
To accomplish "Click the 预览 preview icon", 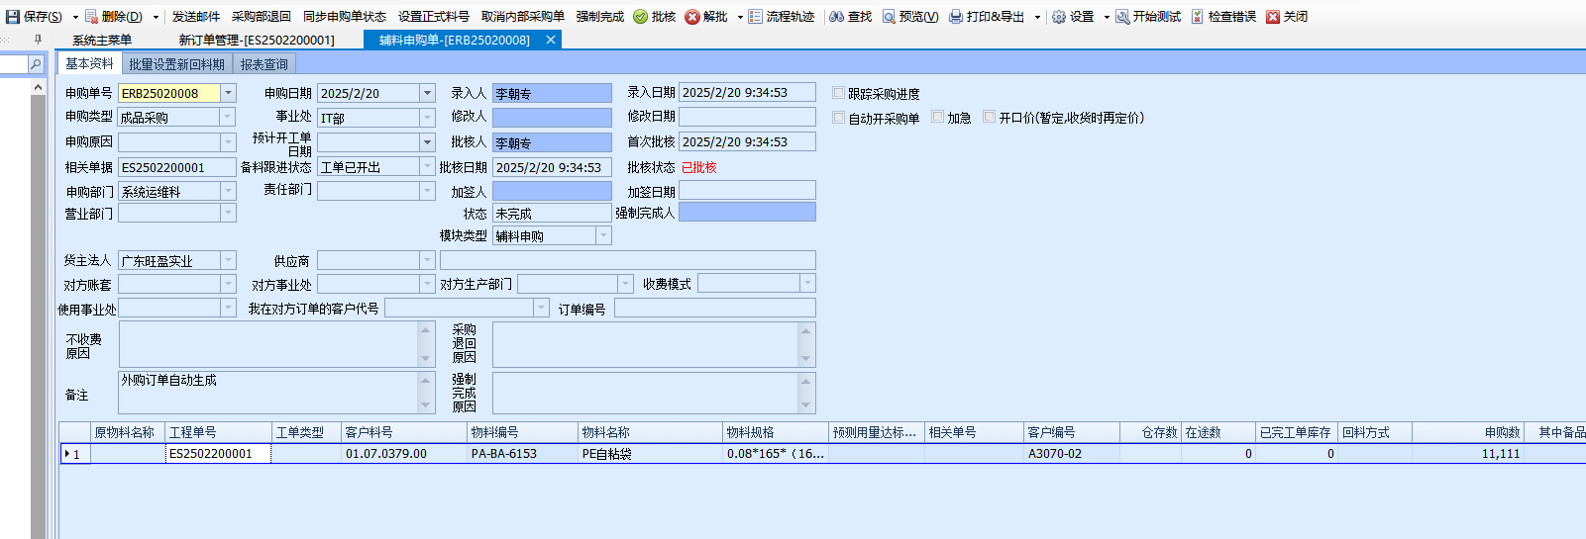I will pos(889,17).
